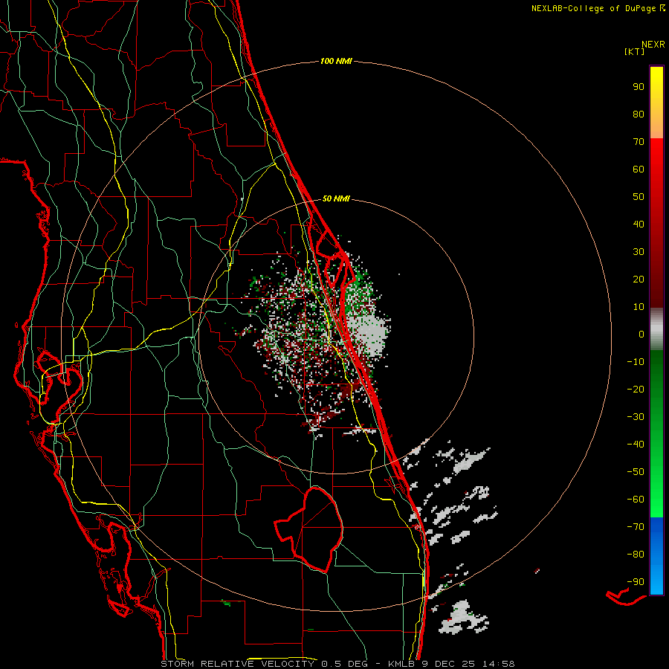Click the NEXLAB-College of DuPage credit text
This screenshot has width=669, height=669.
pos(598,8)
